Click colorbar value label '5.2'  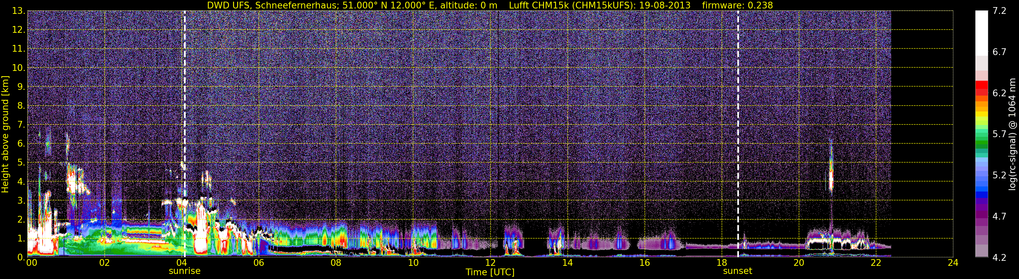point(999,175)
